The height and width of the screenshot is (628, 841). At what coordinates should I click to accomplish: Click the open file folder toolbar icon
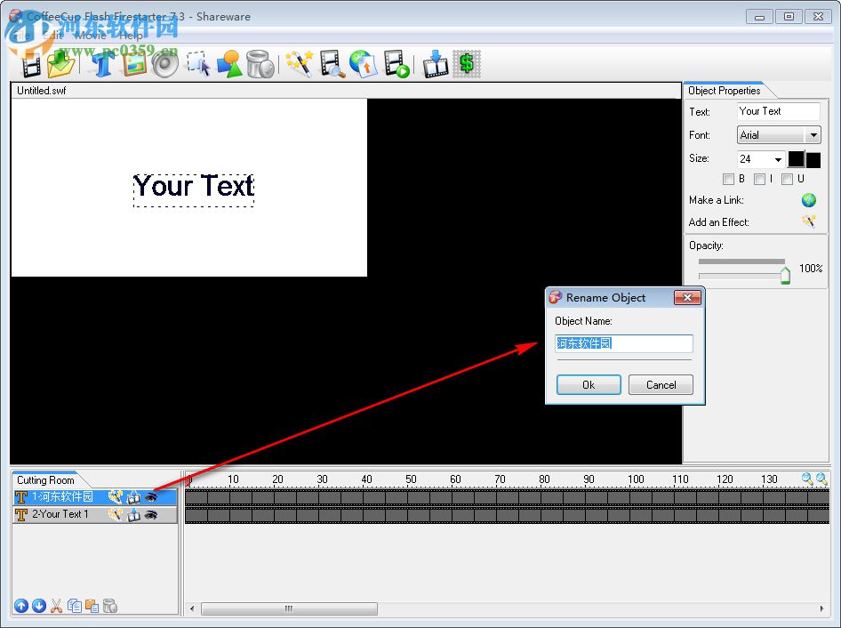pyautogui.click(x=60, y=64)
